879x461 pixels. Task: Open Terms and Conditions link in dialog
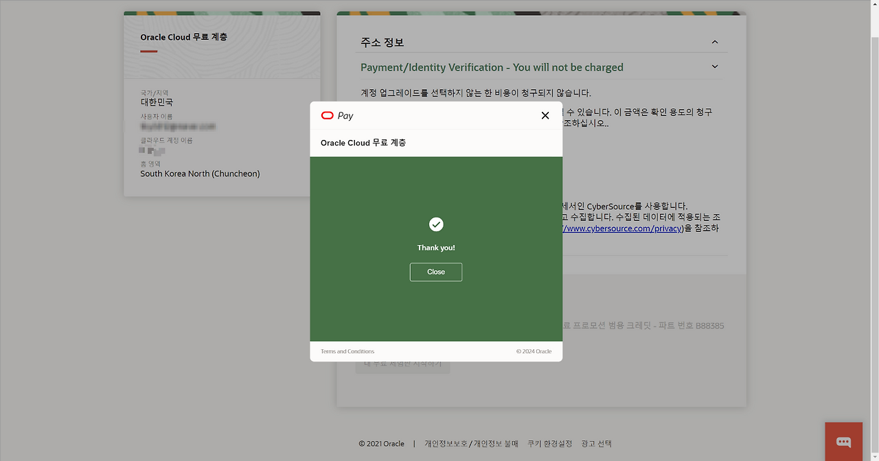pos(347,351)
